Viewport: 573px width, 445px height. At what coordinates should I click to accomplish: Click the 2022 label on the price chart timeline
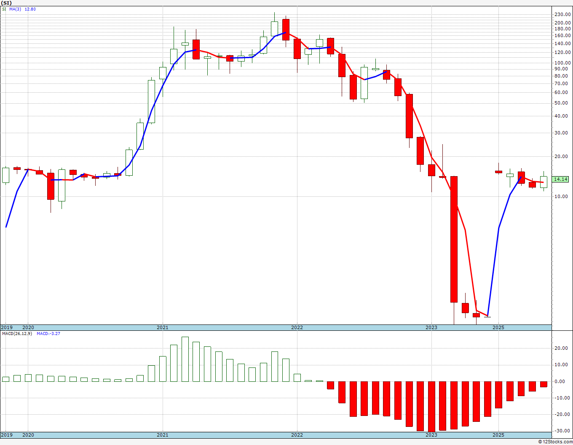[297, 327]
